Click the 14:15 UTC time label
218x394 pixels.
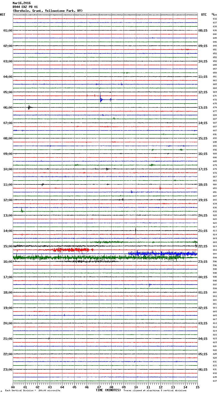(203, 123)
